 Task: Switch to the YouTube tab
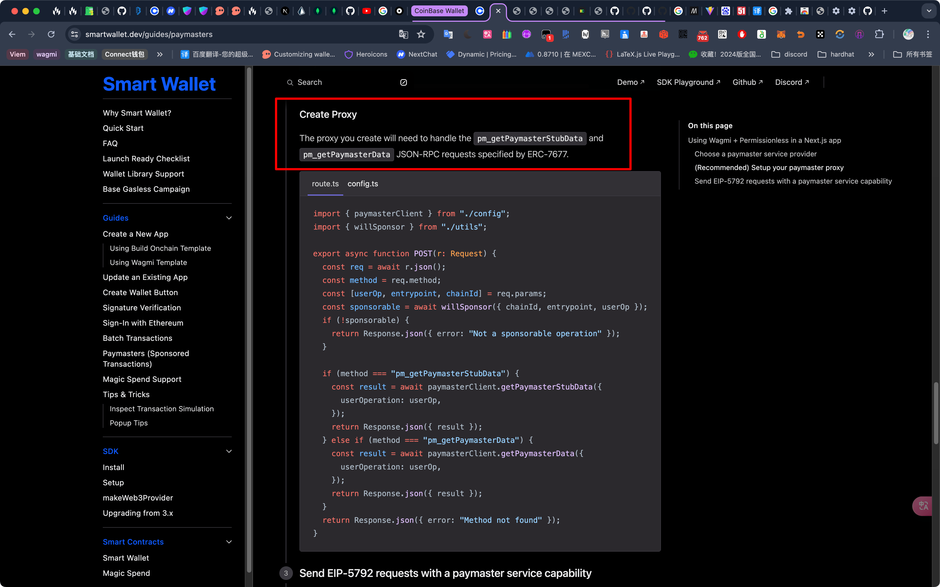coord(366,11)
